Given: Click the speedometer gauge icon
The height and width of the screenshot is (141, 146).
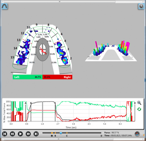Looking at the screenshot, I should 137,134.
